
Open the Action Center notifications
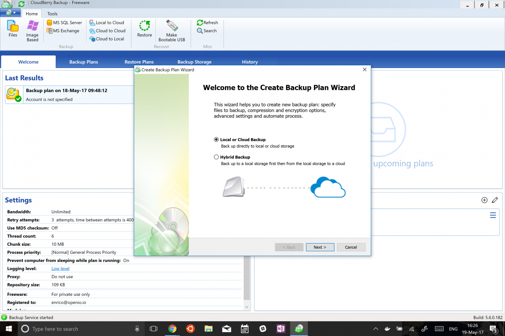pyautogui.click(x=493, y=329)
